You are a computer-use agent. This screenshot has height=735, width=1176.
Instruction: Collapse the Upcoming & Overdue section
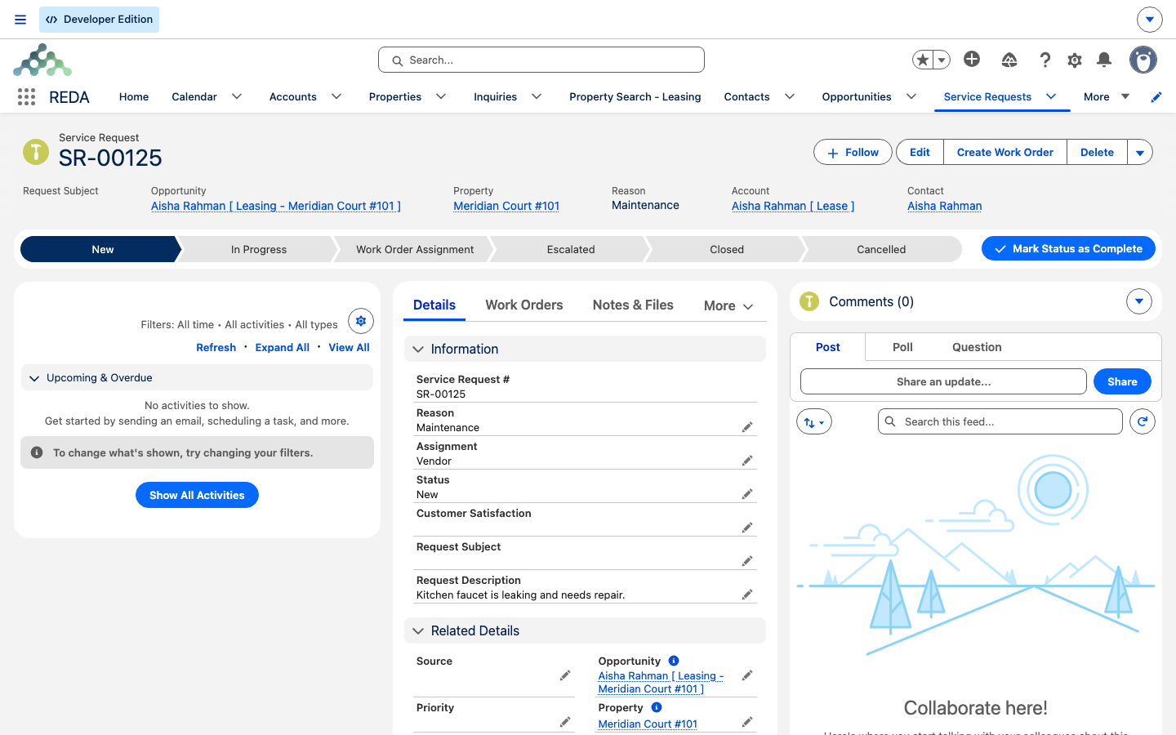tap(34, 378)
